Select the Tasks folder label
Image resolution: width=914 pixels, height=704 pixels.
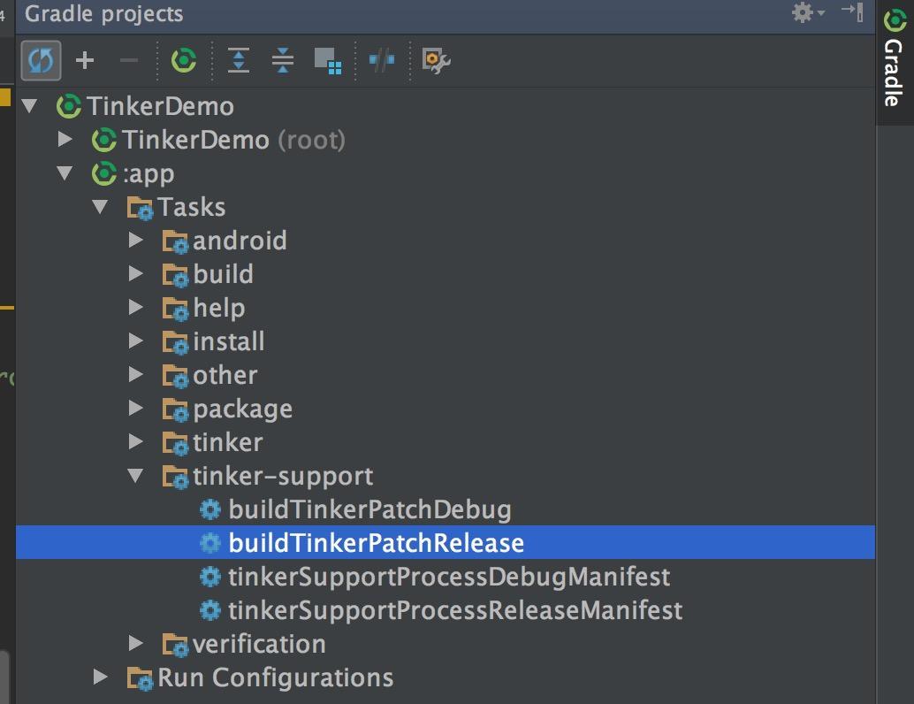[191, 207]
